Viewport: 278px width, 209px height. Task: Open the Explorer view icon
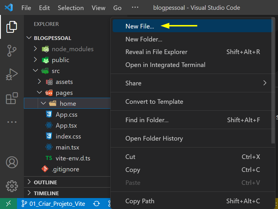point(12,27)
